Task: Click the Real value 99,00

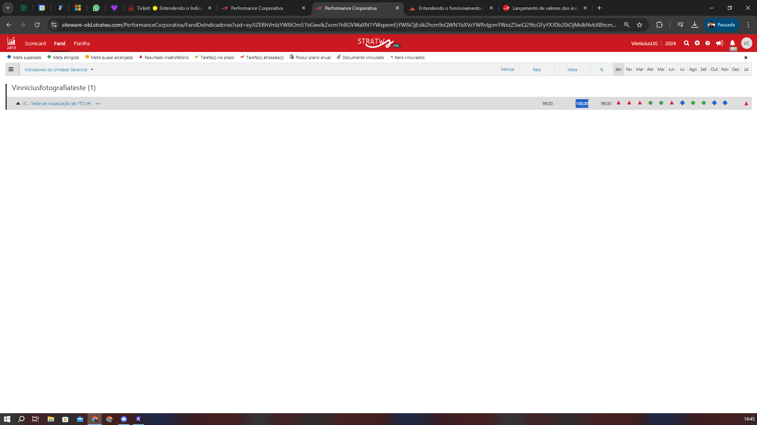Action: pos(547,103)
